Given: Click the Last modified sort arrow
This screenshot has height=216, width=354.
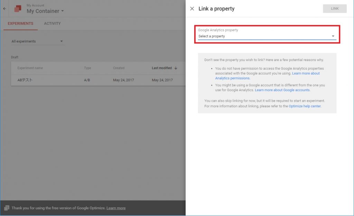Looking at the screenshot, I should pyautogui.click(x=176, y=68).
